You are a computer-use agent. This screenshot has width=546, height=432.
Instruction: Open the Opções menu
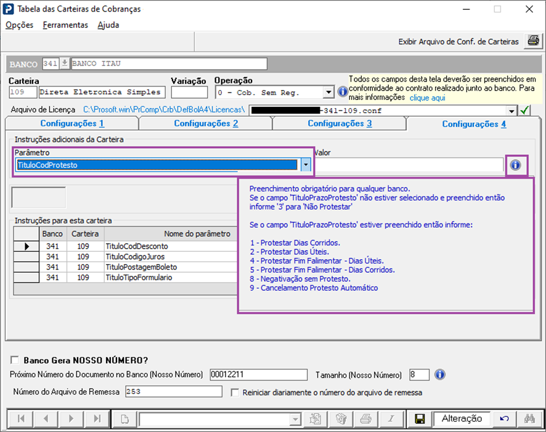pyautogui.click(x=20, y=25)
